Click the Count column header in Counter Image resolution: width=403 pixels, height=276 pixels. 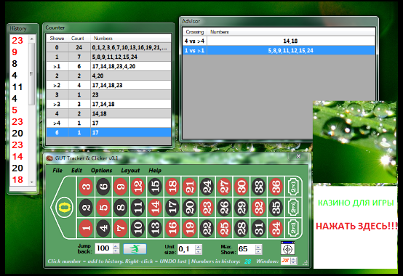(78, 38)
